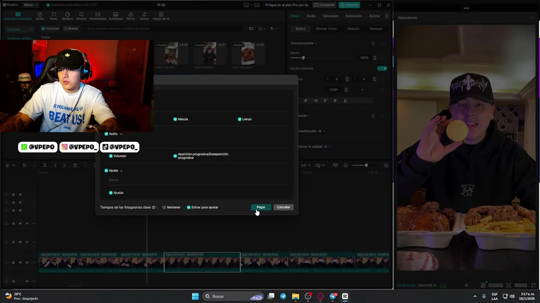Open the Retoque sub-tab
This screenshot has width=540, height=303.
pos(376,29)
